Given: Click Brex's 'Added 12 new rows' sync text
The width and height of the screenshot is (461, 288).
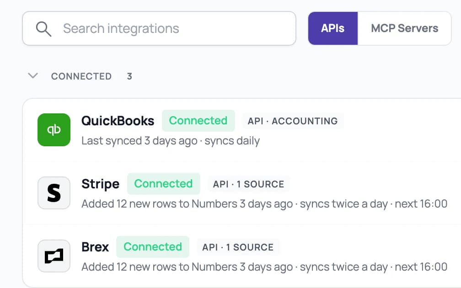Looking at the screenshot, I should coord(264,267).
